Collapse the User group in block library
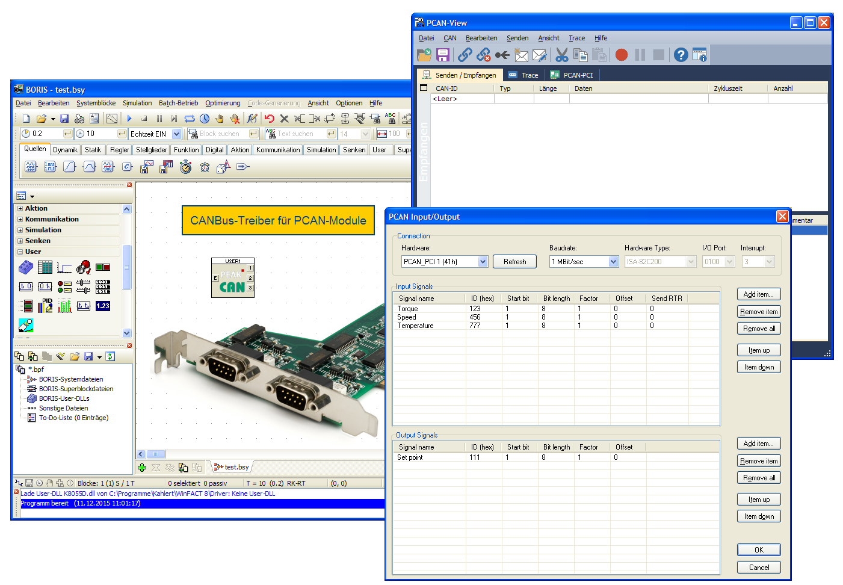The width and height of the screenshot is (843, 585). (x=20, y=252)
